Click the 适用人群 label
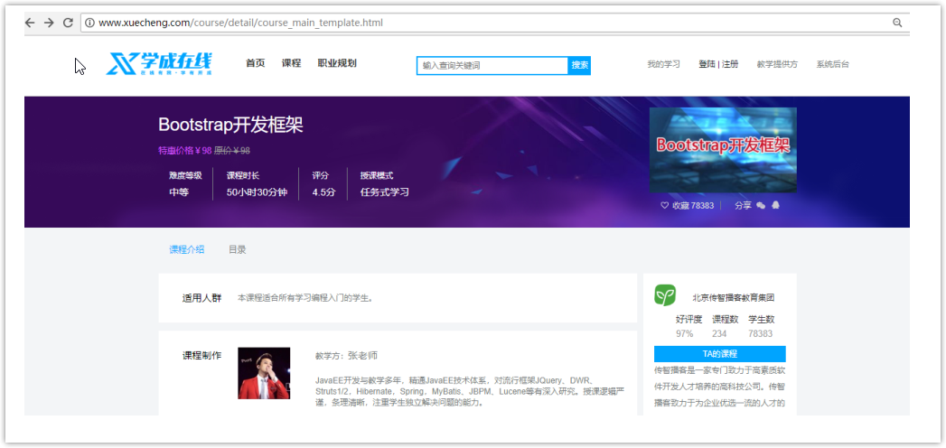Viewport: 946px width, 448px height. click(x=202, y=298)
